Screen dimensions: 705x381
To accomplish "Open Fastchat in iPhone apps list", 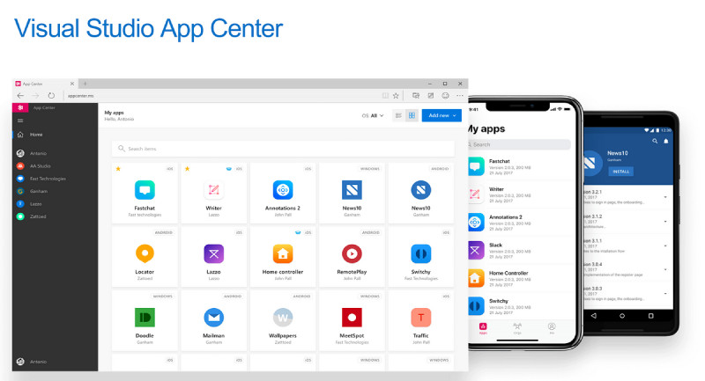I will tap(521, 166).
